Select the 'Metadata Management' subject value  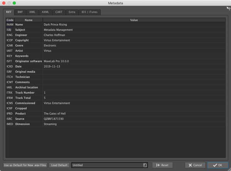(58, 30)
